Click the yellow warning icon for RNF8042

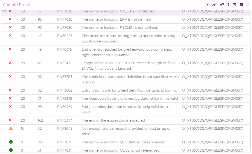pyautogui.click(x=11, y=129)
